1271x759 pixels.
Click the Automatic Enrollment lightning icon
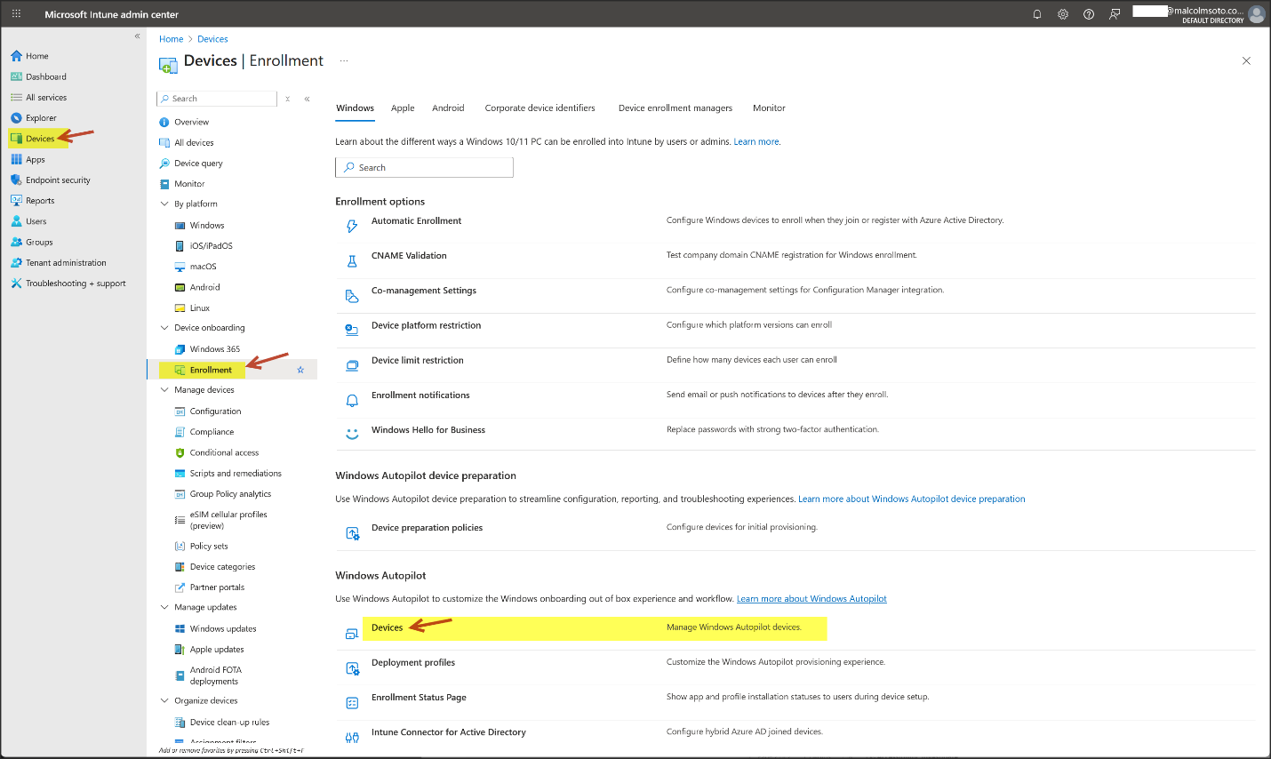352,227
